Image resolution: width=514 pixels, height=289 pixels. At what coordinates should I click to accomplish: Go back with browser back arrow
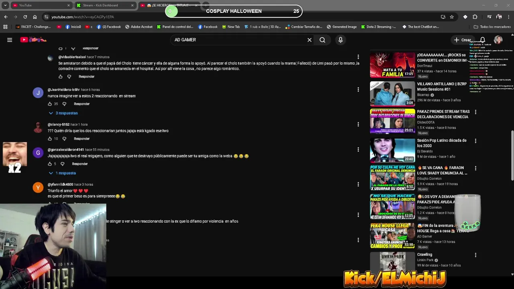coord(6,17)
